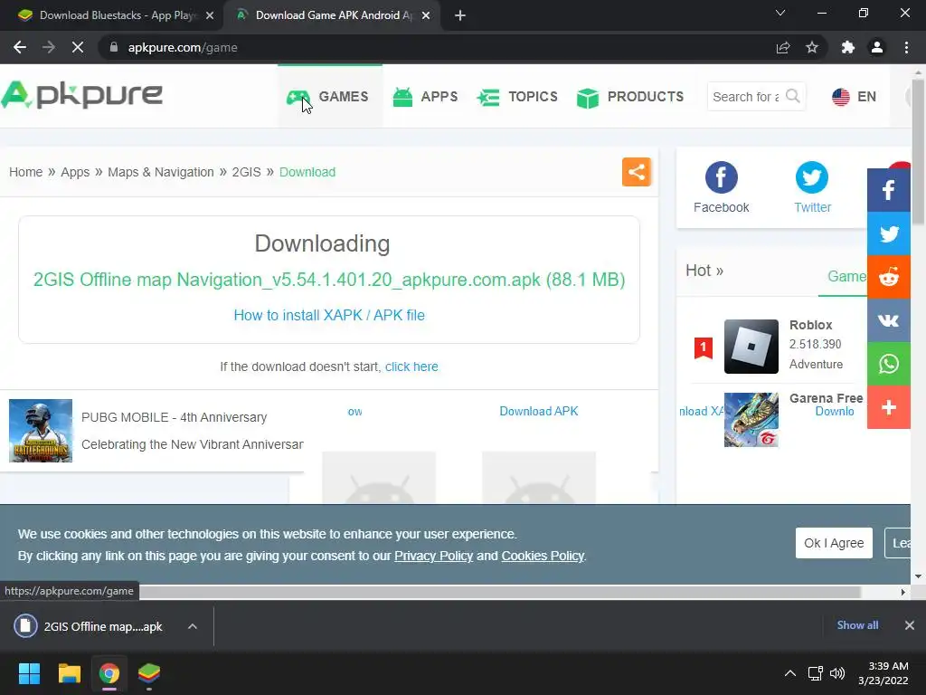Click the Home breadcrumb link
The width and height of the screenshot is (926, 695).
point(25,172)
